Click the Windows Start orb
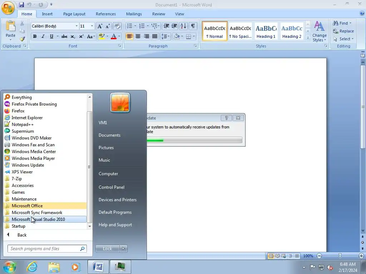The width and height of the screenshot is (366, 274). pos(10,267)
